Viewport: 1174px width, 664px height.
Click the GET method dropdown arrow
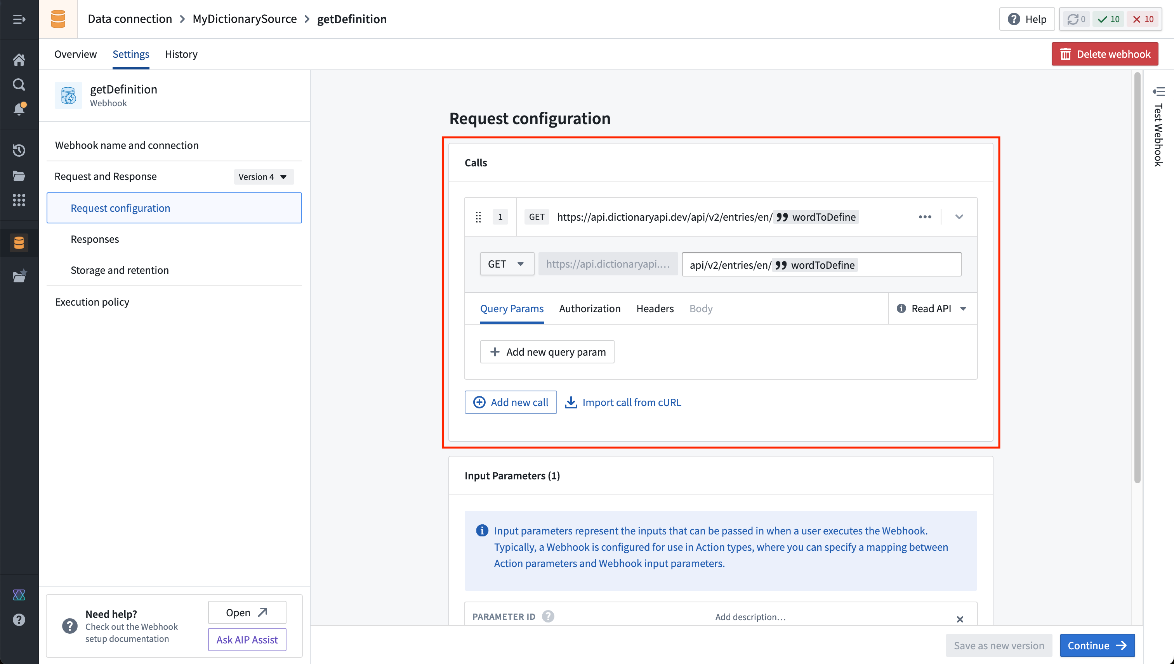coord(520,264)
